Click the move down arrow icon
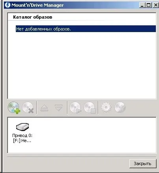The width and height of the screenshot is (159, 173). pos(58,108)
